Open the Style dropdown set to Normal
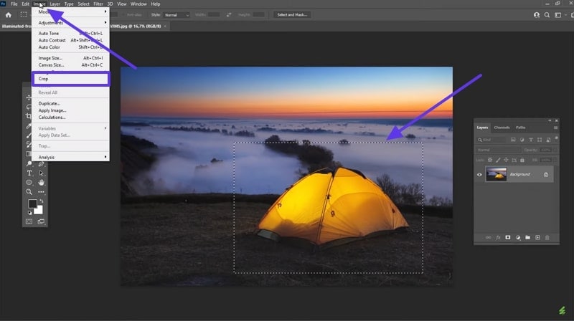 pyautogui.click(x=177, y=15)
